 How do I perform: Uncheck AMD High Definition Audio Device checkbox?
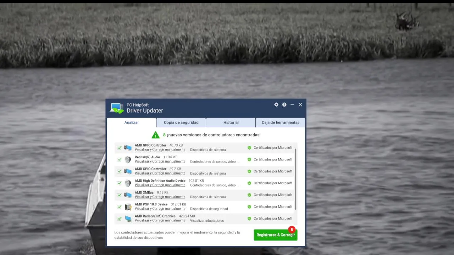(119, 183)
